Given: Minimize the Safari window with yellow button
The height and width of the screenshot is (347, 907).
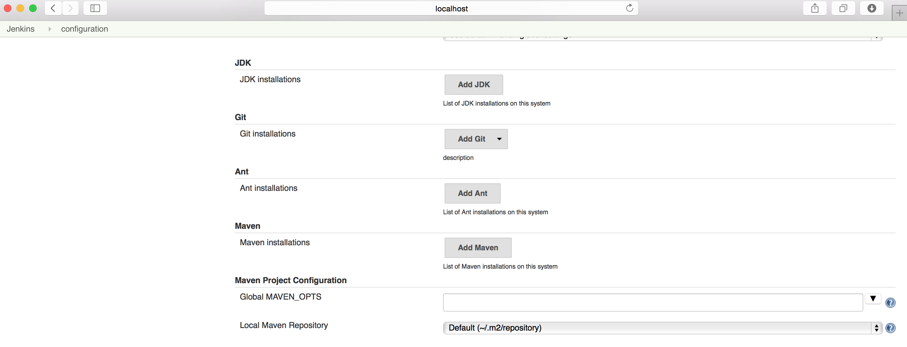Looking at the screenshot, I should [x=20, y=8].
